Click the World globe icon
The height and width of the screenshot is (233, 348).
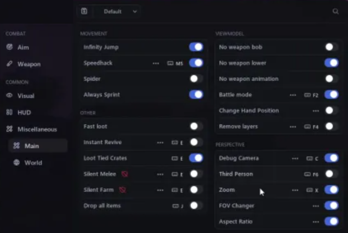(x=16, y=162)
